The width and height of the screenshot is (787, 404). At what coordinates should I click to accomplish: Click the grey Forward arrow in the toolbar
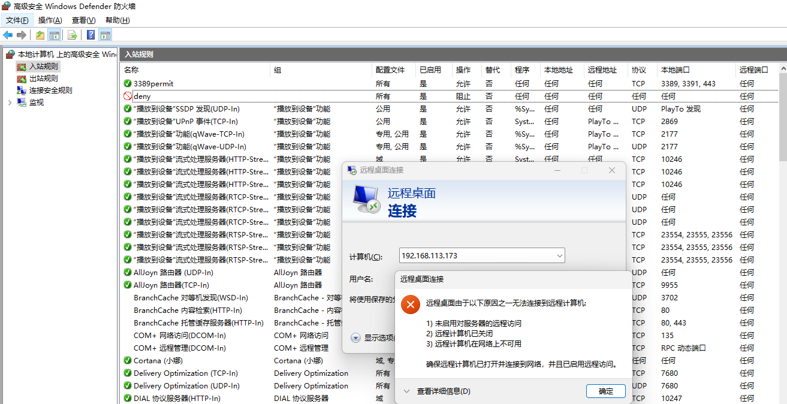[22, 35]
